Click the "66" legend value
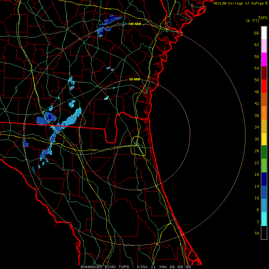 click(x=257, y=33)
